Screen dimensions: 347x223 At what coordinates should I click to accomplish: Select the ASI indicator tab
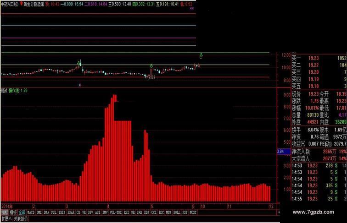pos(98,212)
